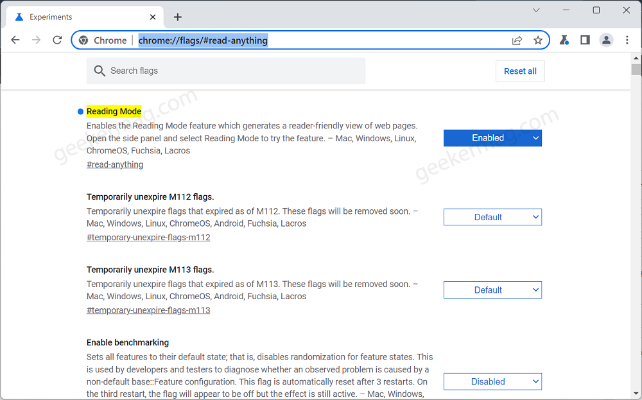
Task: Open the M113 flags Default dropdown
Action: [x=492, y=290]
